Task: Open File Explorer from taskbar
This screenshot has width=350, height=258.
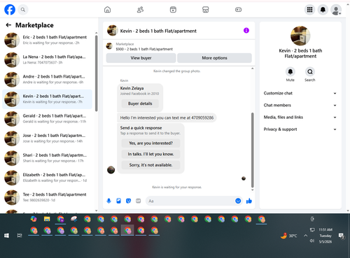Action: pyautogui.click(x=47, y=219)
